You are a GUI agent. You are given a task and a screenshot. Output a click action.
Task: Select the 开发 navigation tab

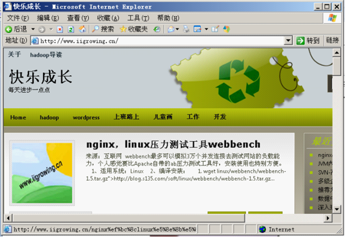pyautogui.click(x=220, y=117)
